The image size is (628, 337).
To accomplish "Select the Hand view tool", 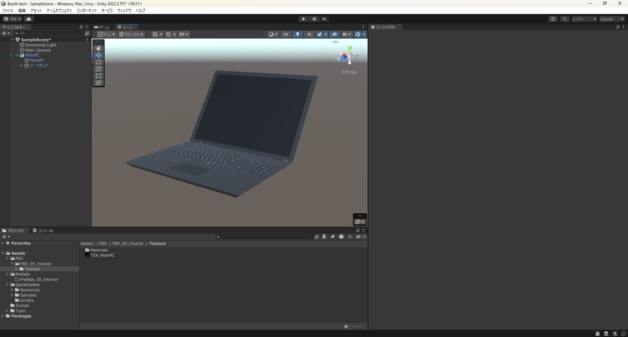I will tap(99, 48).
